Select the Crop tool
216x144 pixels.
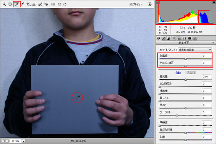pyautogui.click(x=29, y=4)
